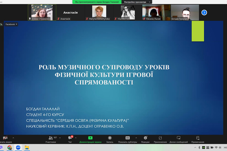227x151 pixels.
Task: Click muted microphone icon on Анастасія
Action: click(59, 19)
